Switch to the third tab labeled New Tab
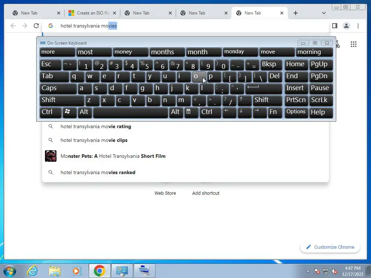371x278 pixels. point(148,13)
